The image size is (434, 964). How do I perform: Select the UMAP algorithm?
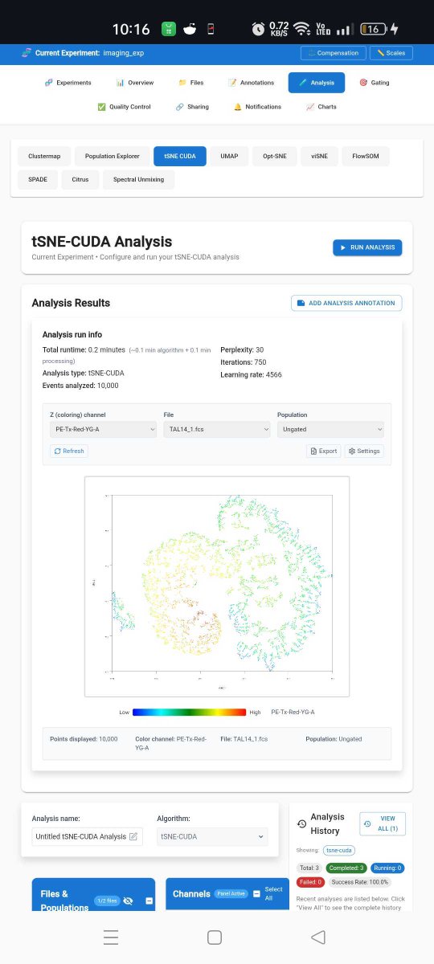coord(229,157)
